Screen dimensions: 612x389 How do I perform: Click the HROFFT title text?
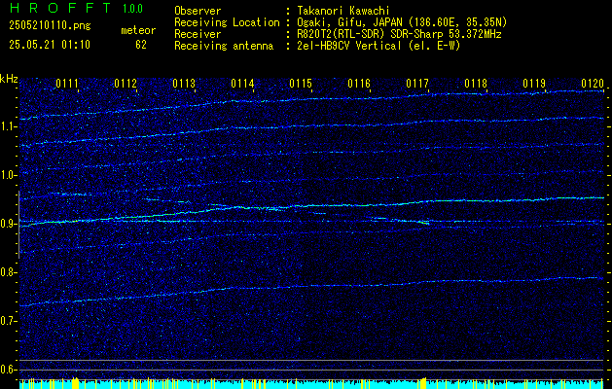tap(60, 8)
